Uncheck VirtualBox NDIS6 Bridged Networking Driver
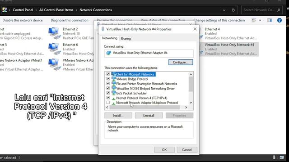The height and width of the screenshot is (162, 289). coord(108,88)
